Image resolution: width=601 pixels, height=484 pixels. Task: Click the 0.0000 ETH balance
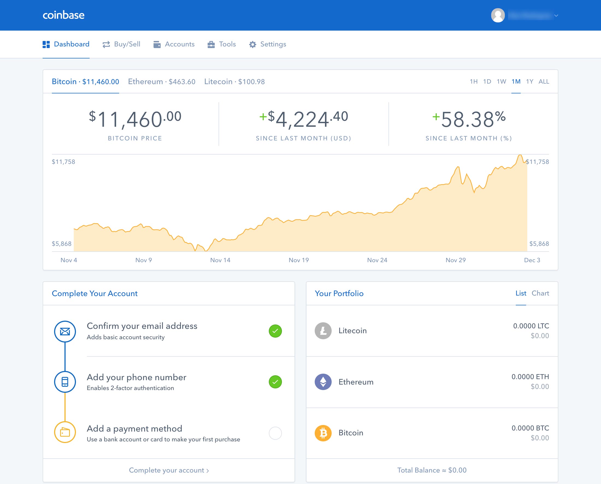[530, 377]
